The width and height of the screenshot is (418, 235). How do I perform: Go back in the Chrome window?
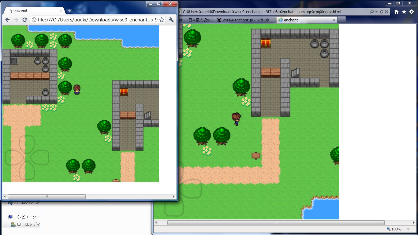click(8, 20)
